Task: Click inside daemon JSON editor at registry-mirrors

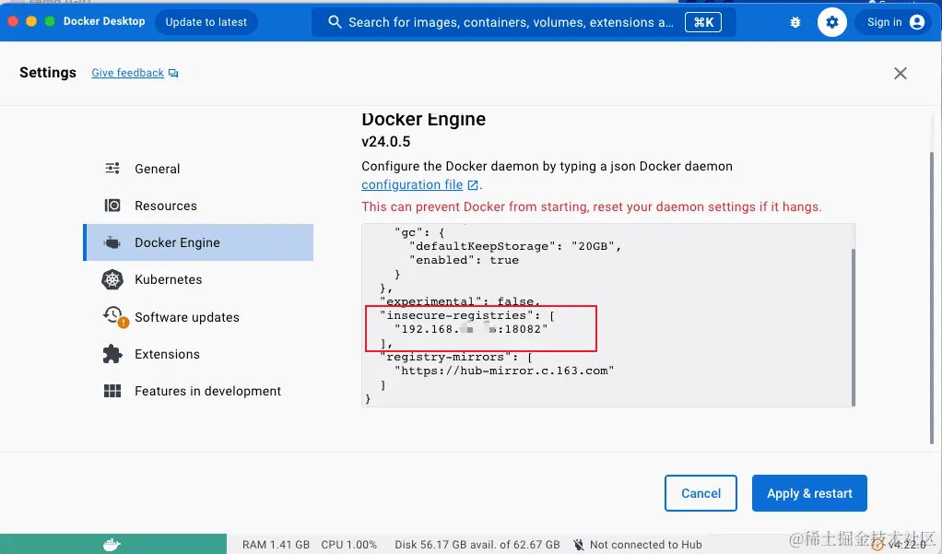Action: (455, 357)
